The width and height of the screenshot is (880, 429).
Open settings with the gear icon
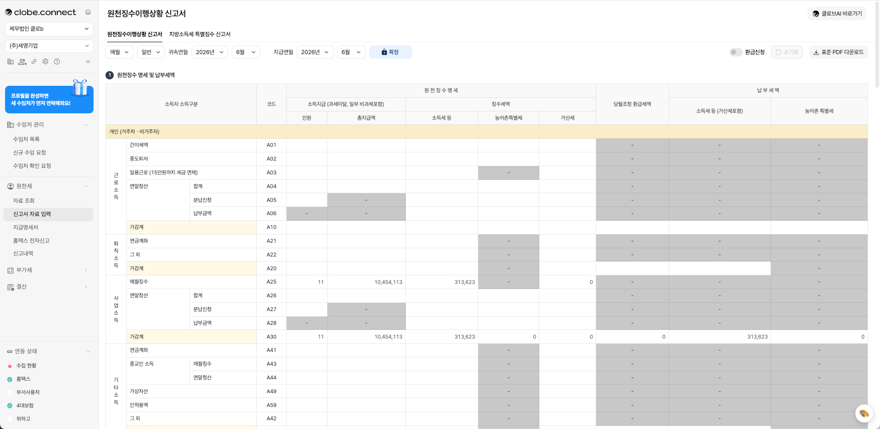pos(45,61)
